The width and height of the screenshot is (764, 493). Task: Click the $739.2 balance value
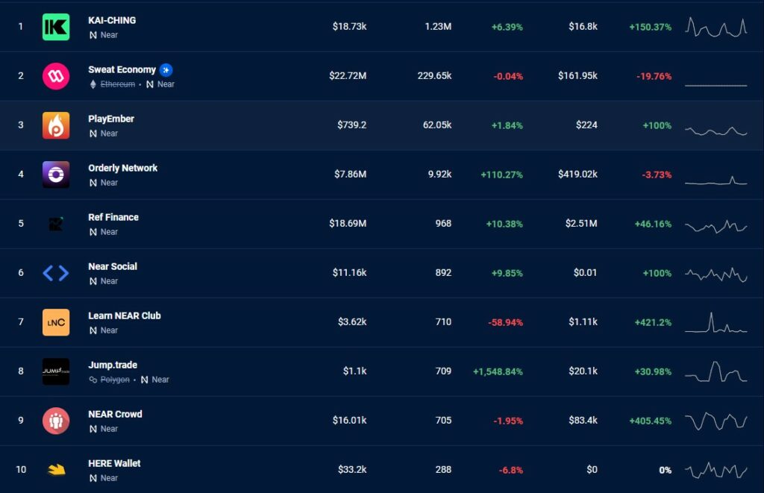[352, 125]
